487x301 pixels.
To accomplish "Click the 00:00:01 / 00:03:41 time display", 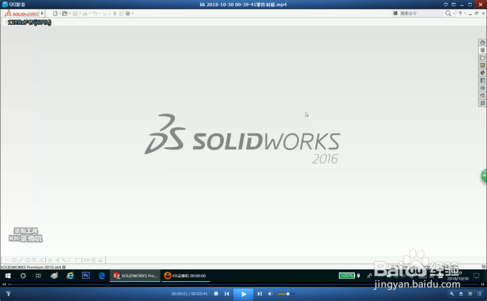I will coord(189,294).
